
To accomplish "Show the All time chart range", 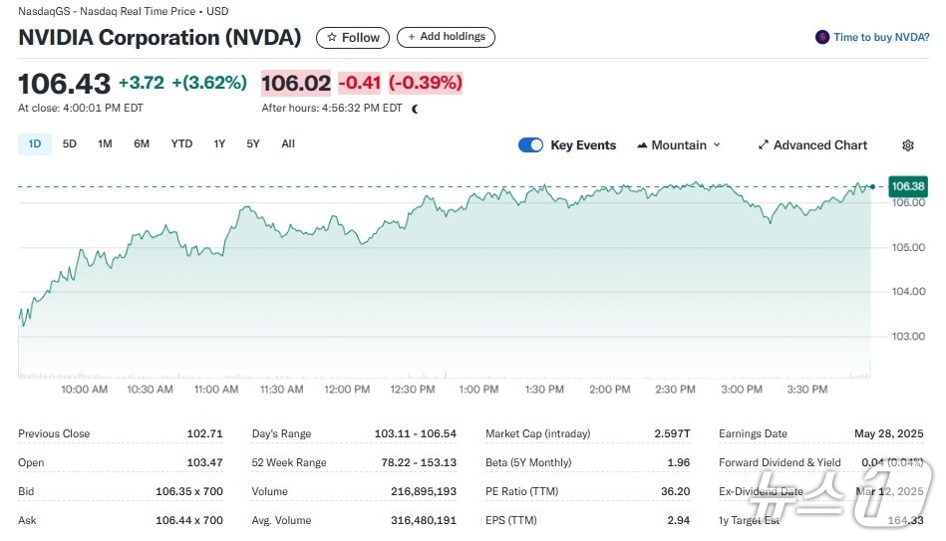I will (x=288, y=144).
